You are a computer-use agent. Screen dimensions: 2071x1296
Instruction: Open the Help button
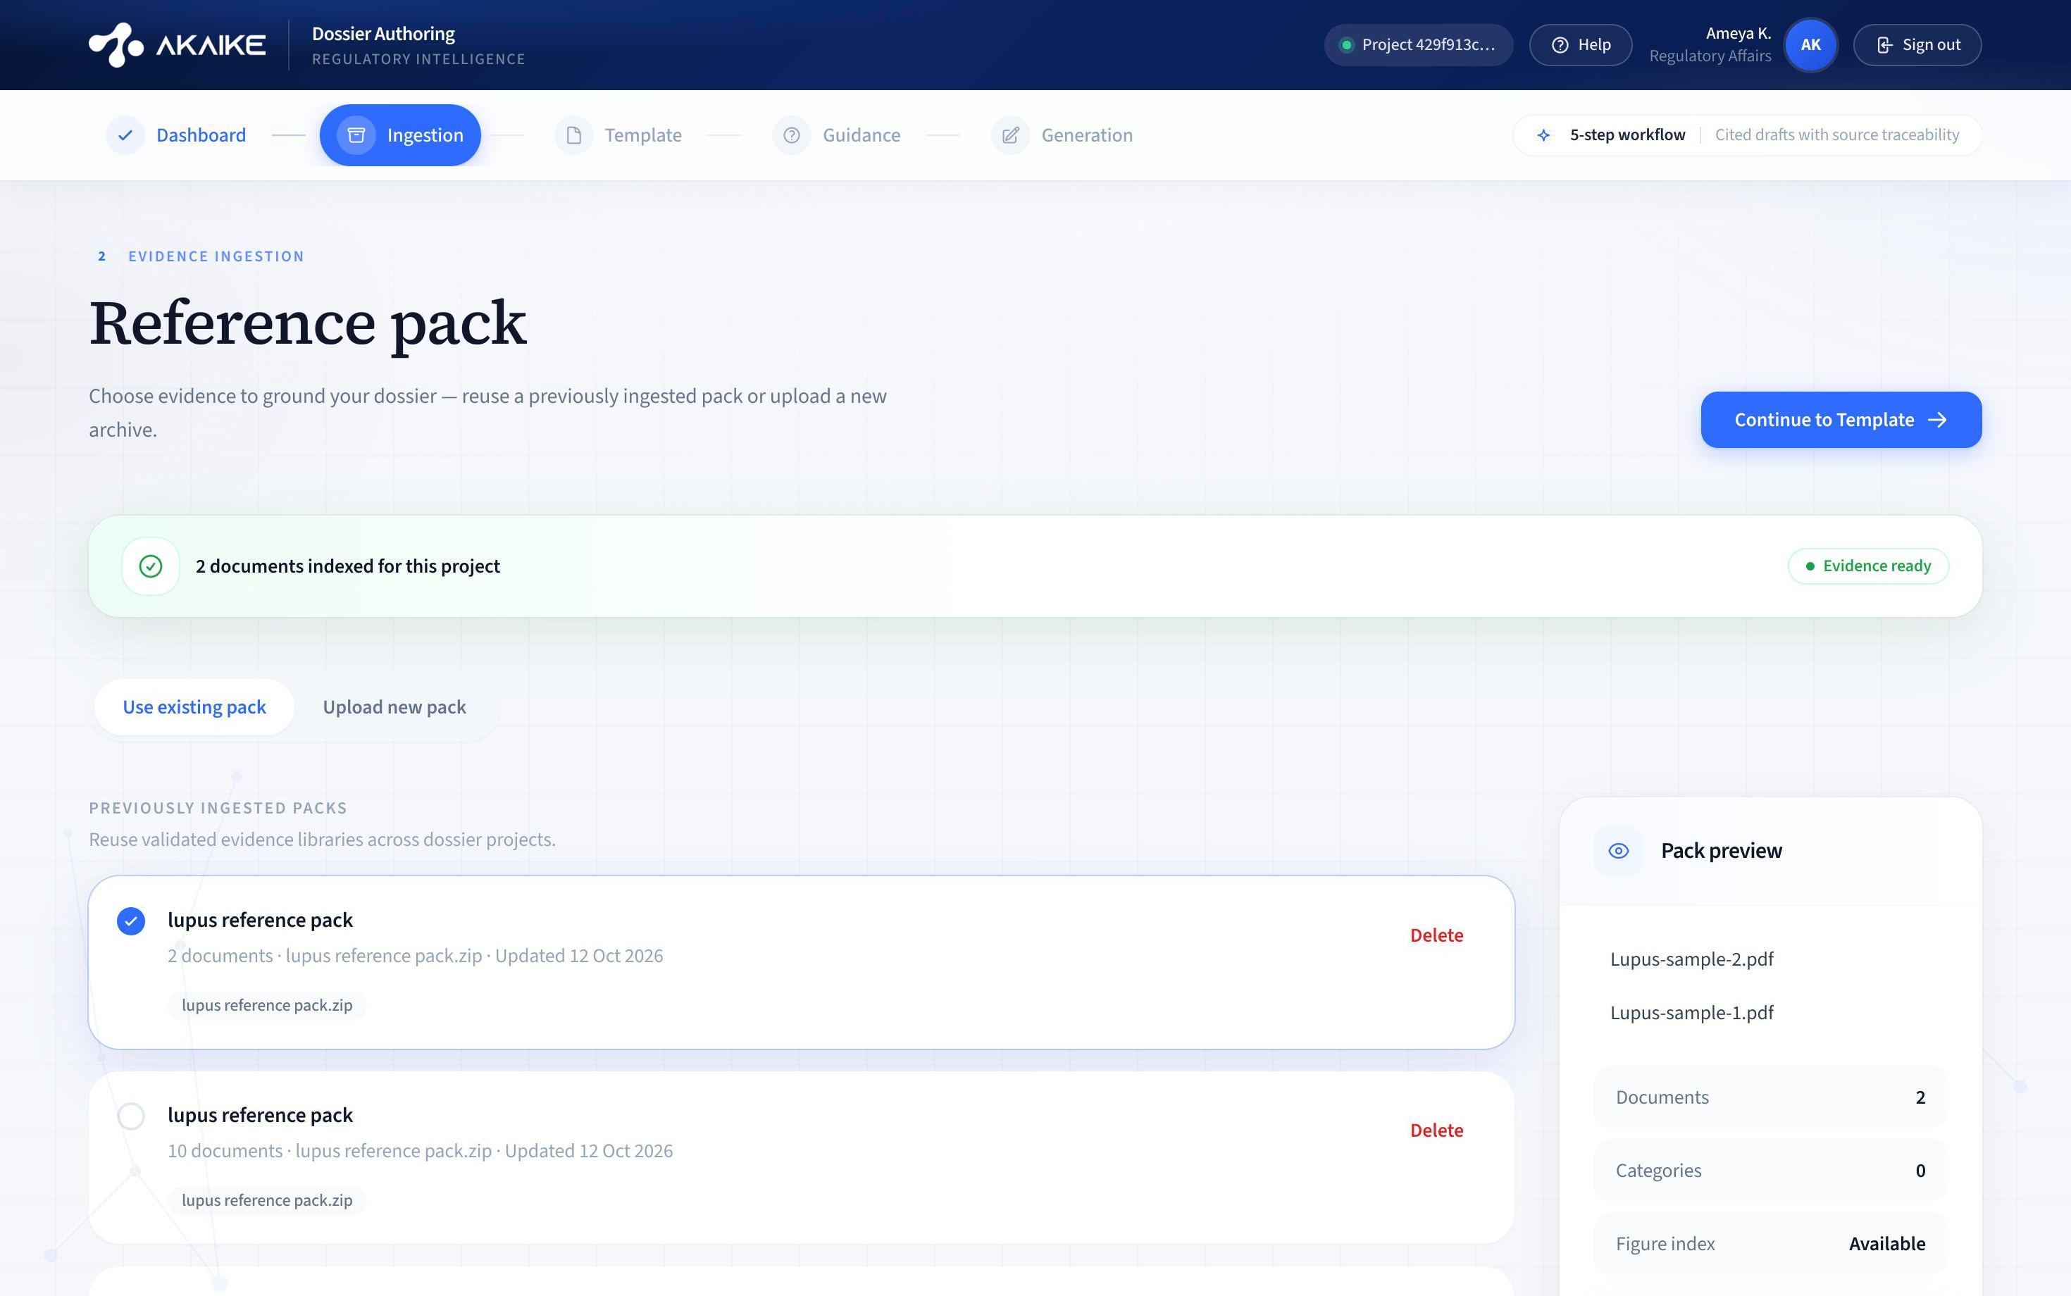[x=1581, y=44]
